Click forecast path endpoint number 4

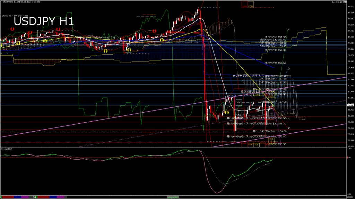(289, 30)
